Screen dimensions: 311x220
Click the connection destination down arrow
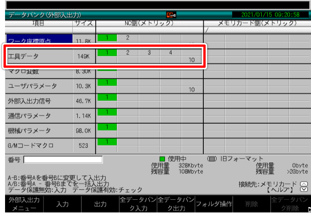304,189
